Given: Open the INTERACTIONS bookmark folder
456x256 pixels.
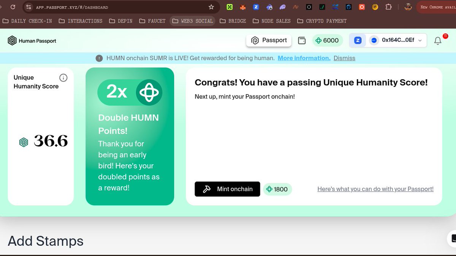Looking at the screenshot, I should click(81, 21).
